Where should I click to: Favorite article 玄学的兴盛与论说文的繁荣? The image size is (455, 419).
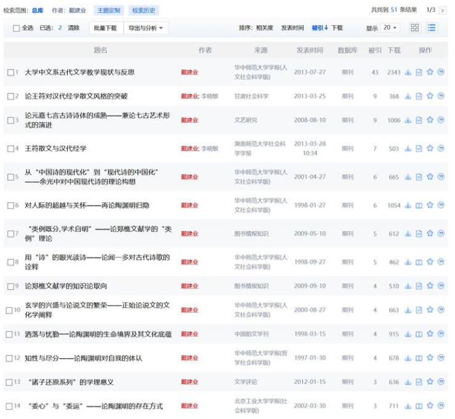[x=430, y=310]
